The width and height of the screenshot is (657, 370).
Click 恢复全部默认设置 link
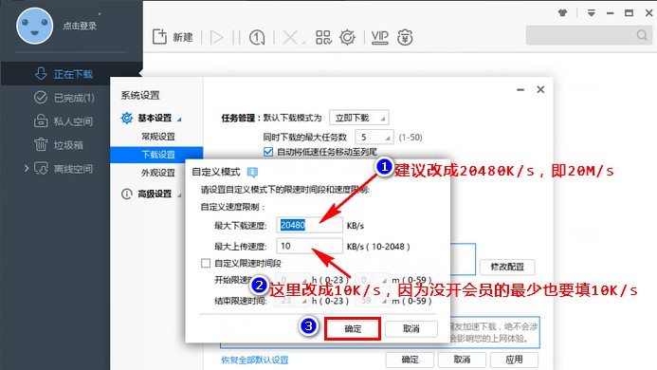255,360
